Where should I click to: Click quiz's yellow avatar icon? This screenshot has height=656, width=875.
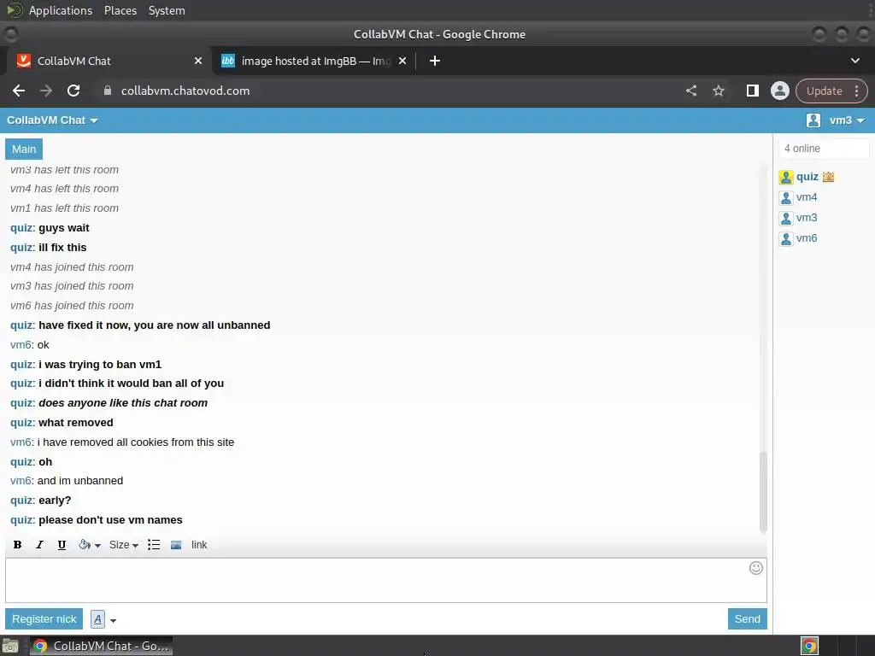click(x=786, y=178)
